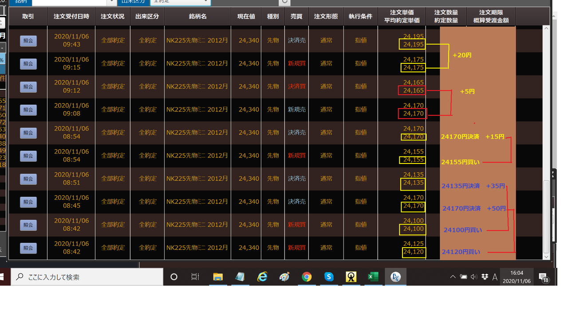Viewport: 568px width, 319px height.
Task: Open Excel from the taskbar
Action: pos(373,277)
